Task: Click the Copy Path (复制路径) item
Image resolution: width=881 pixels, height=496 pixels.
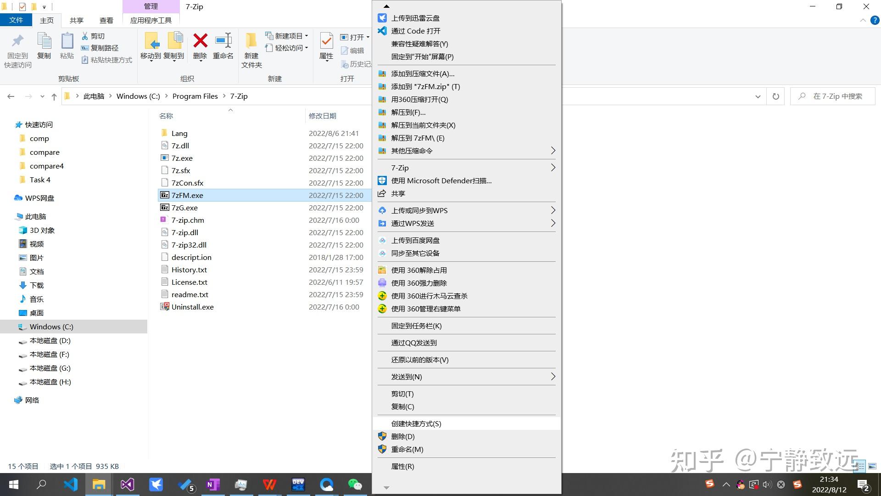Action: tap(100, 48)
